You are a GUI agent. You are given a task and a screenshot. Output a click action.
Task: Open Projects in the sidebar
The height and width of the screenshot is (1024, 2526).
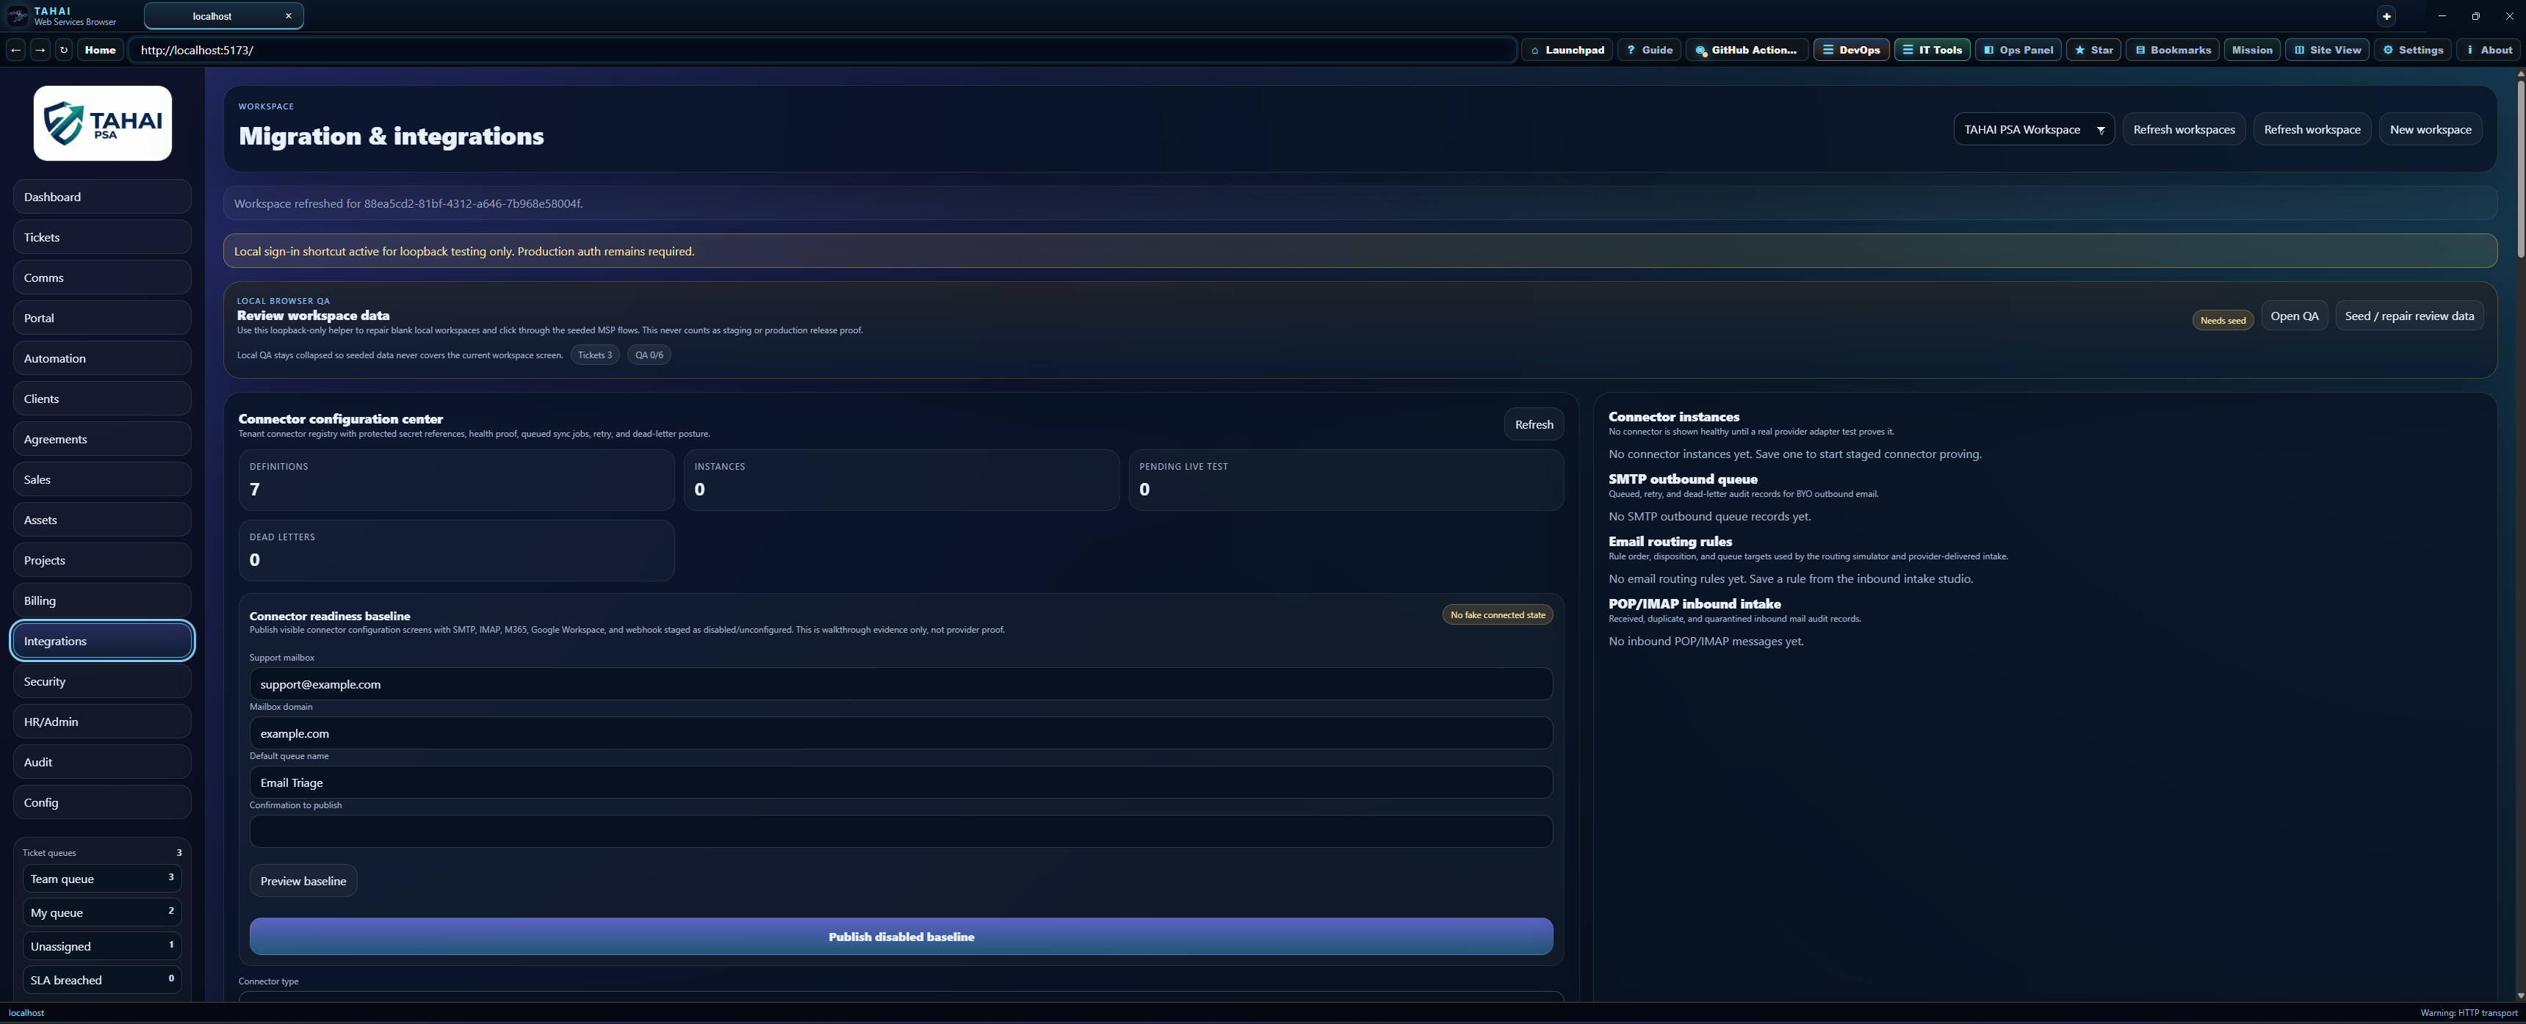pyautogui.click(x=102, y=561)
